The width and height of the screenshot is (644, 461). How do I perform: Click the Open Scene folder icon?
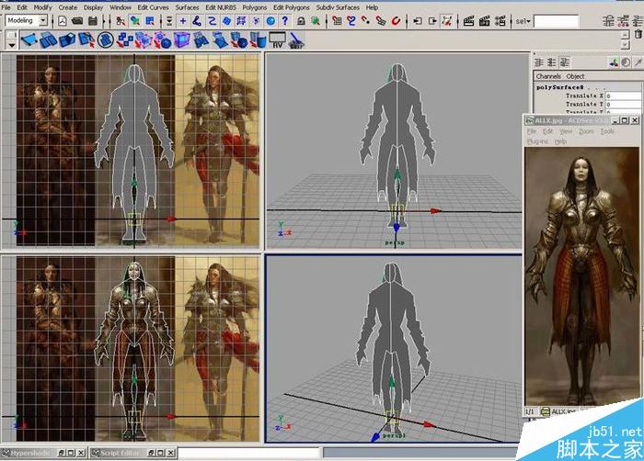(x=77, y=20)
